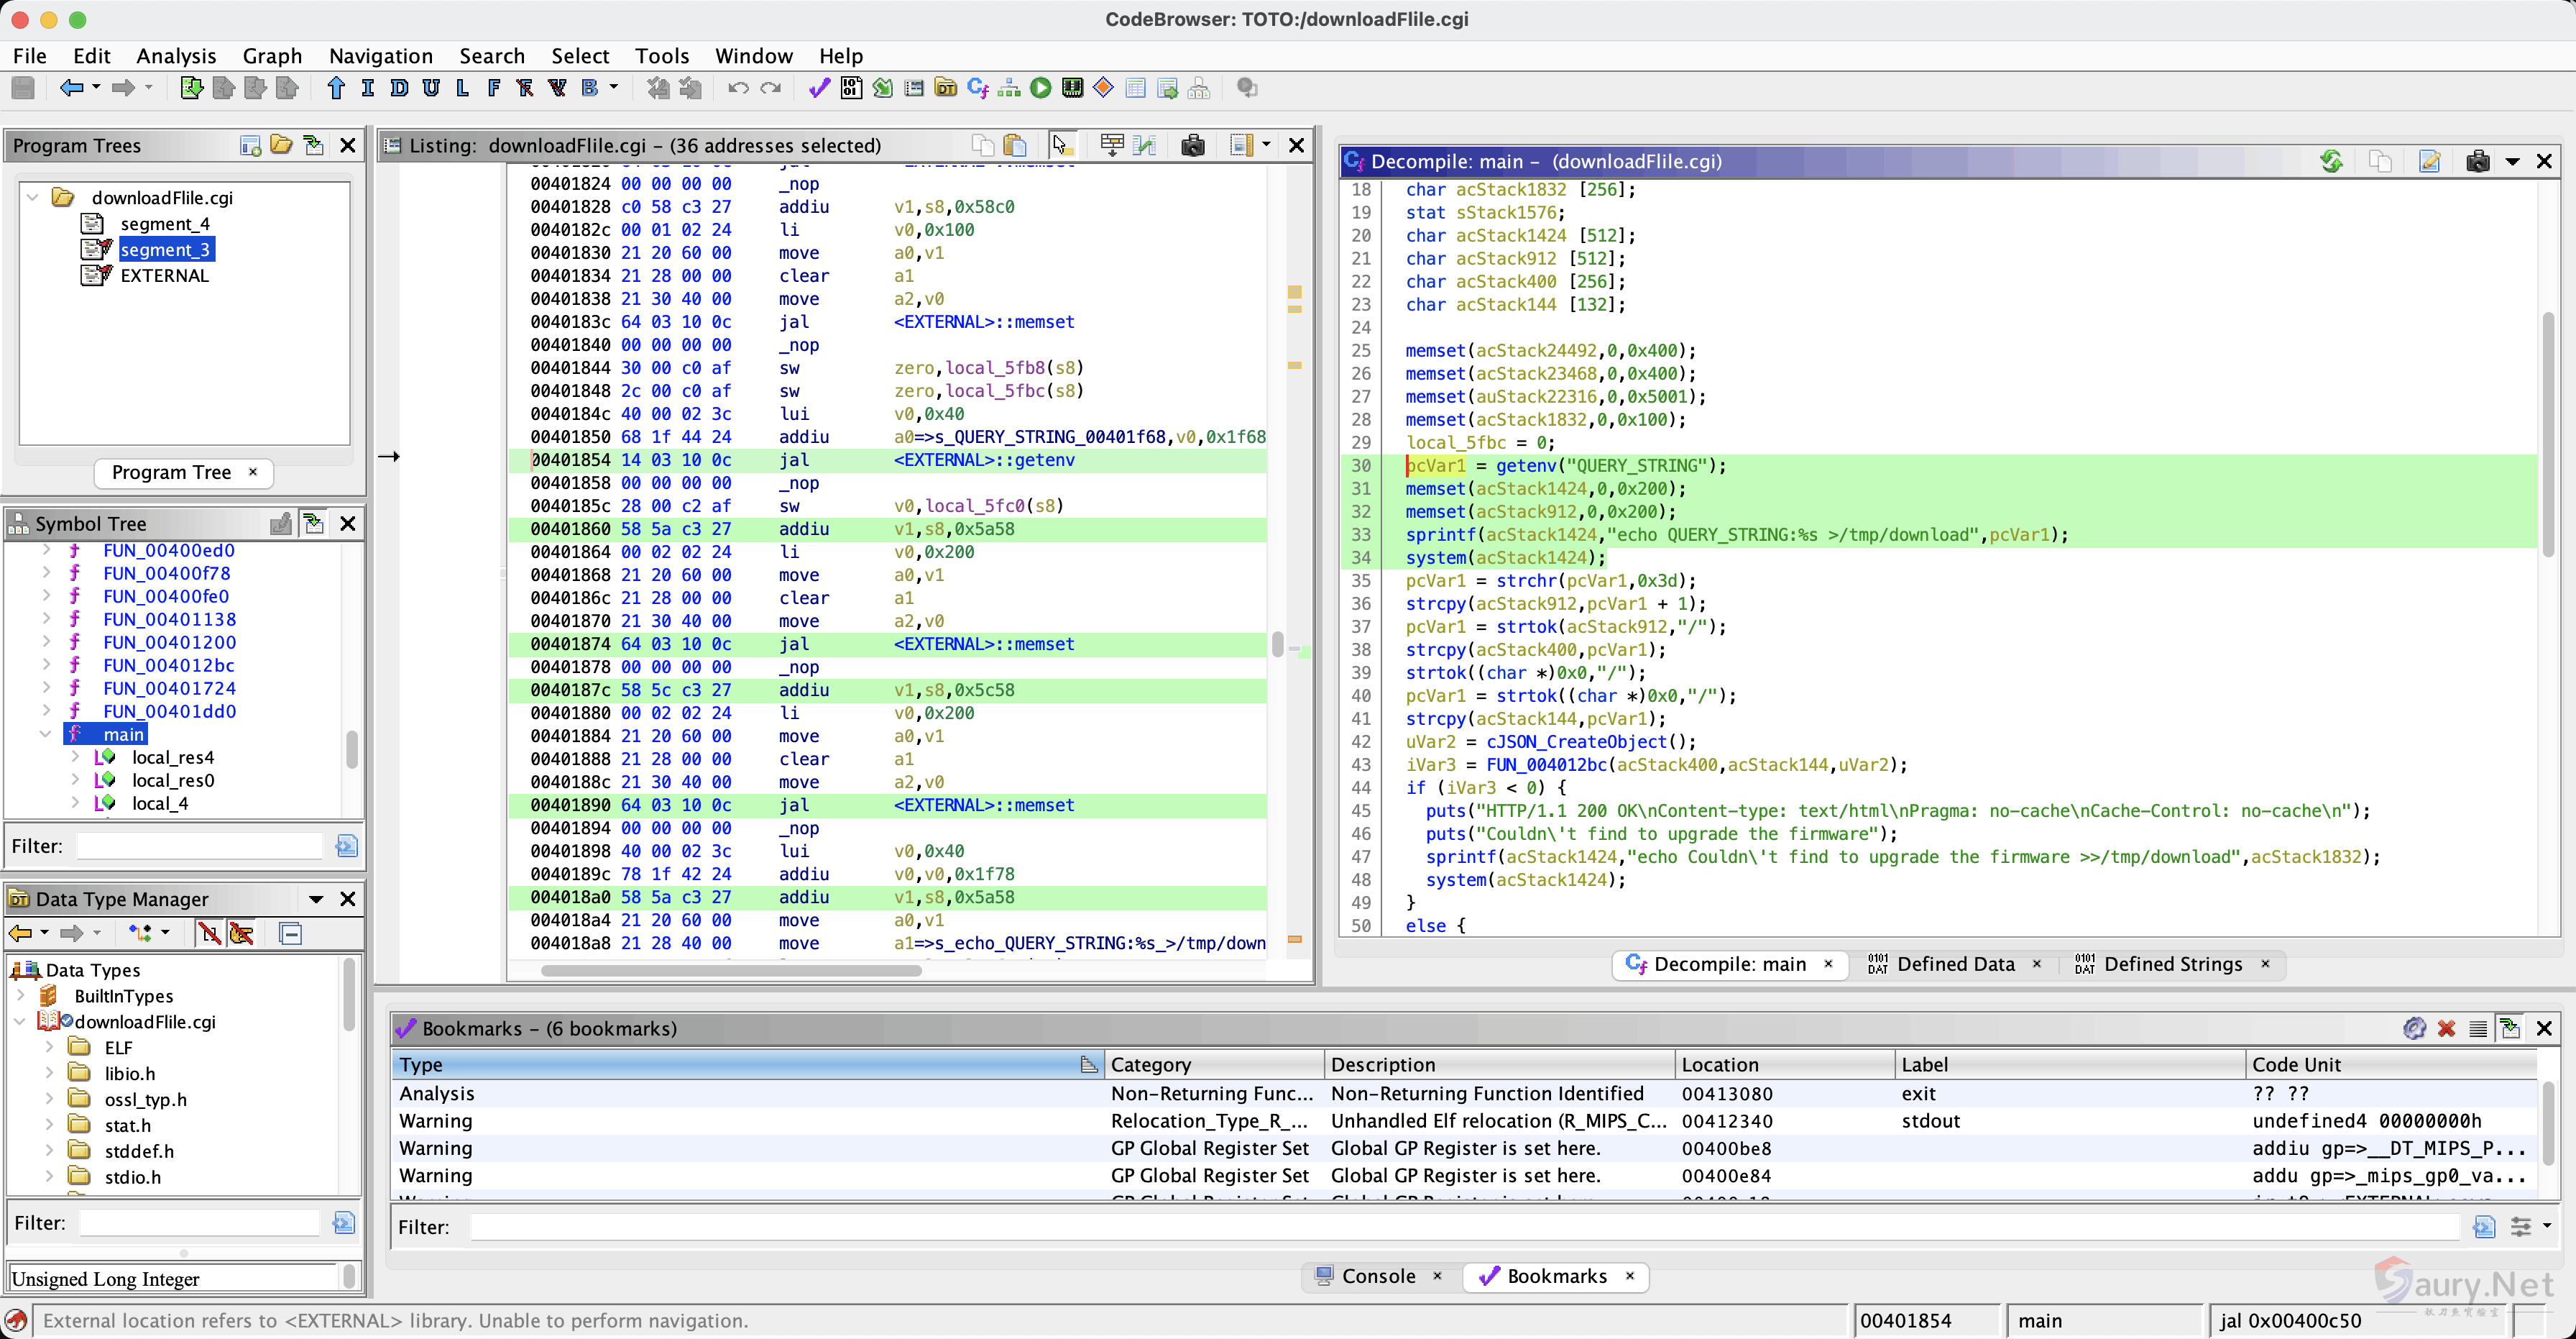The width and height of the screenshot is (2576, 1339).
Task: Expand the BuiltInTypes folder
Action: 21,995
